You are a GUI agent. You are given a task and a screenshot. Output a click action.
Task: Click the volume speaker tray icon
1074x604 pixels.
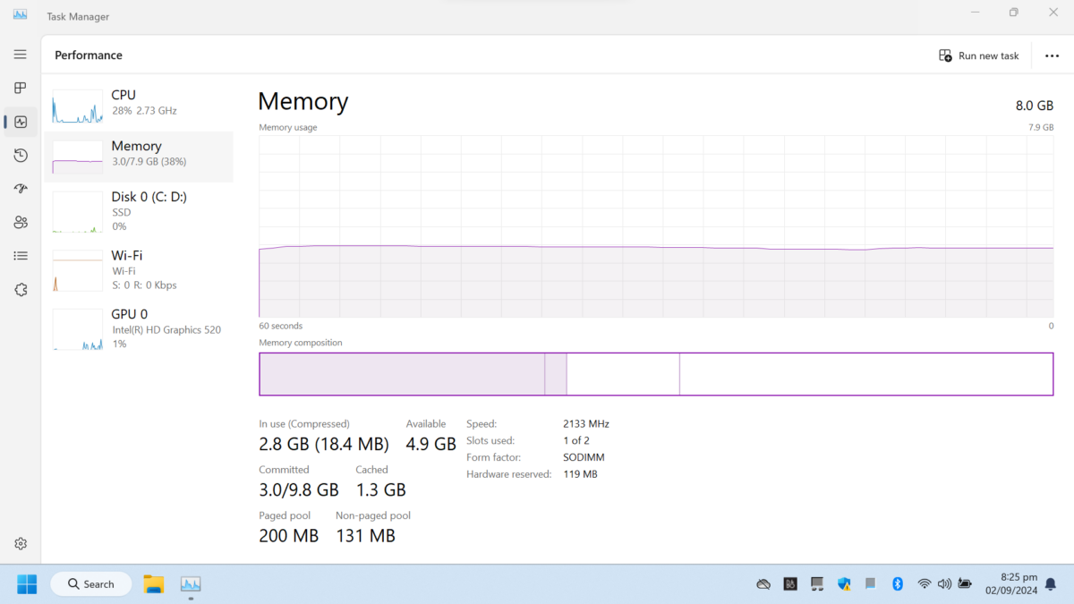[944, 584]
